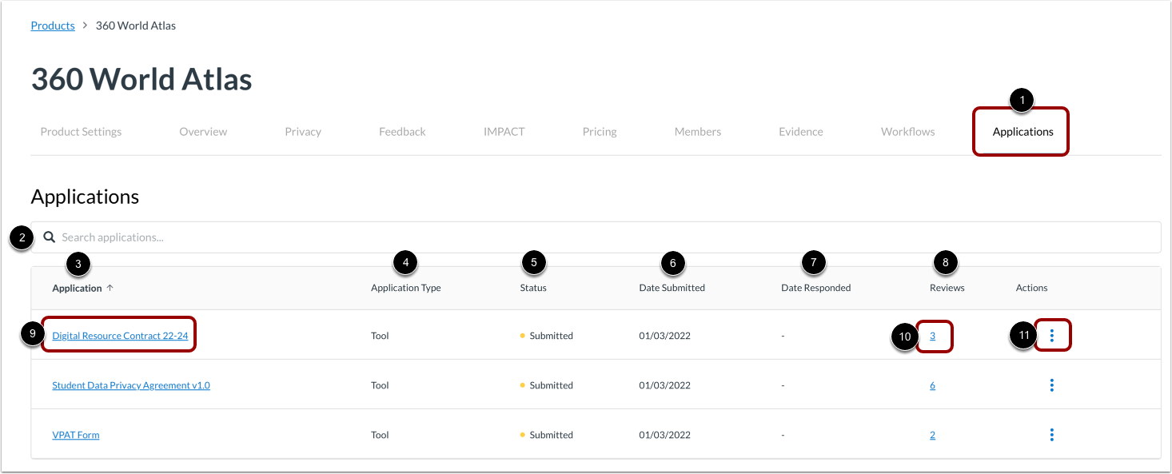
Task: Click the sort arrow on the Application column
Action: point(110,287)
